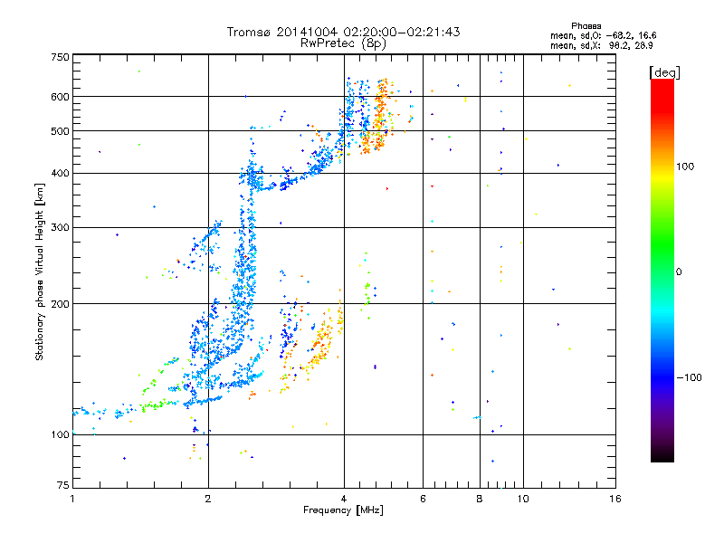Image resolution: width=724 pixels, height=543 pixels.
Task: Click the '6' x-axis tick label
Action: [x=423, y=499]
